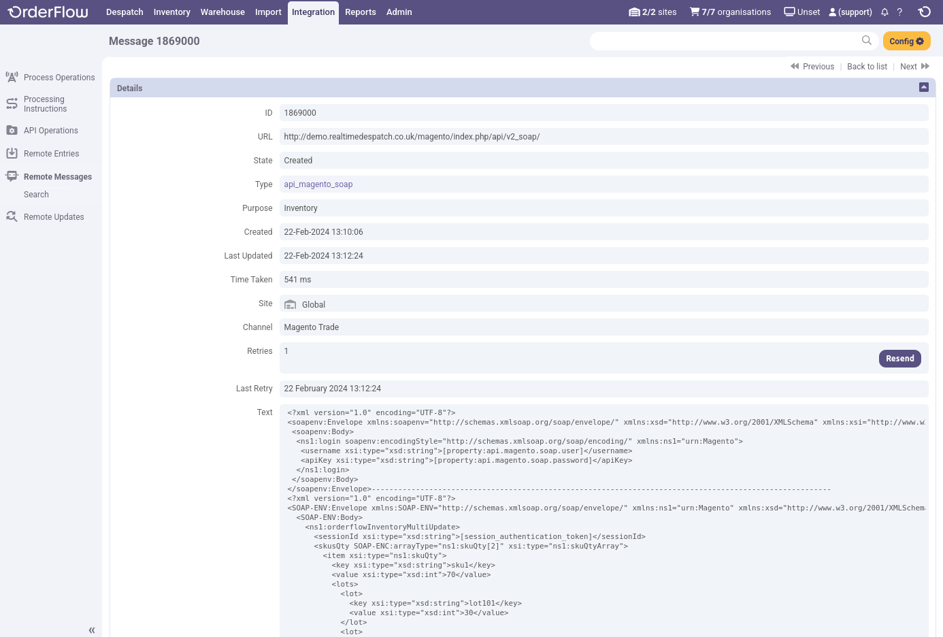Viewport: 943px width, 637px height.
Task: Open the Config settings menu
Action: [906, 42]
